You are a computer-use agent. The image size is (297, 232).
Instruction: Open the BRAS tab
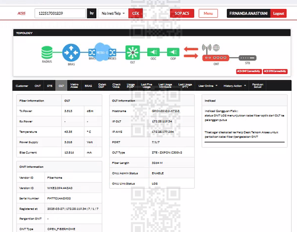[x=89, y=86]
